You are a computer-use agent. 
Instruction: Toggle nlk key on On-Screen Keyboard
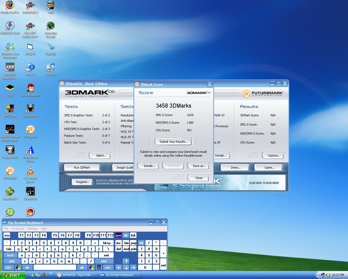(141, 243)
